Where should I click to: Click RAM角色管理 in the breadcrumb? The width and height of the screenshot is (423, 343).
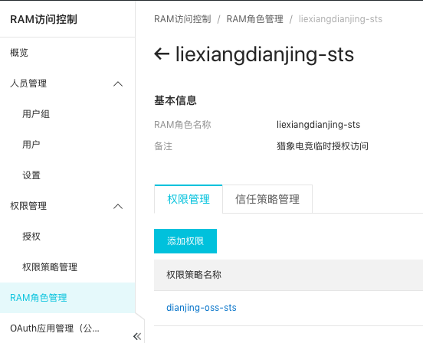254,19
